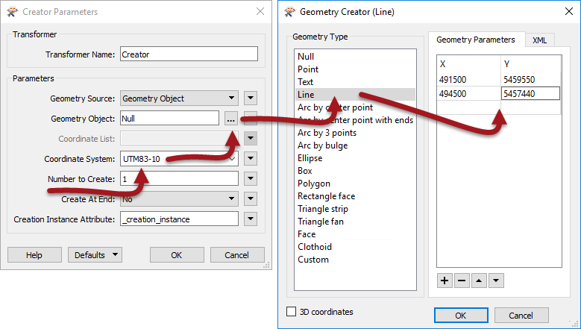Expand the Create At End dropdown

(x=179, y=199)
